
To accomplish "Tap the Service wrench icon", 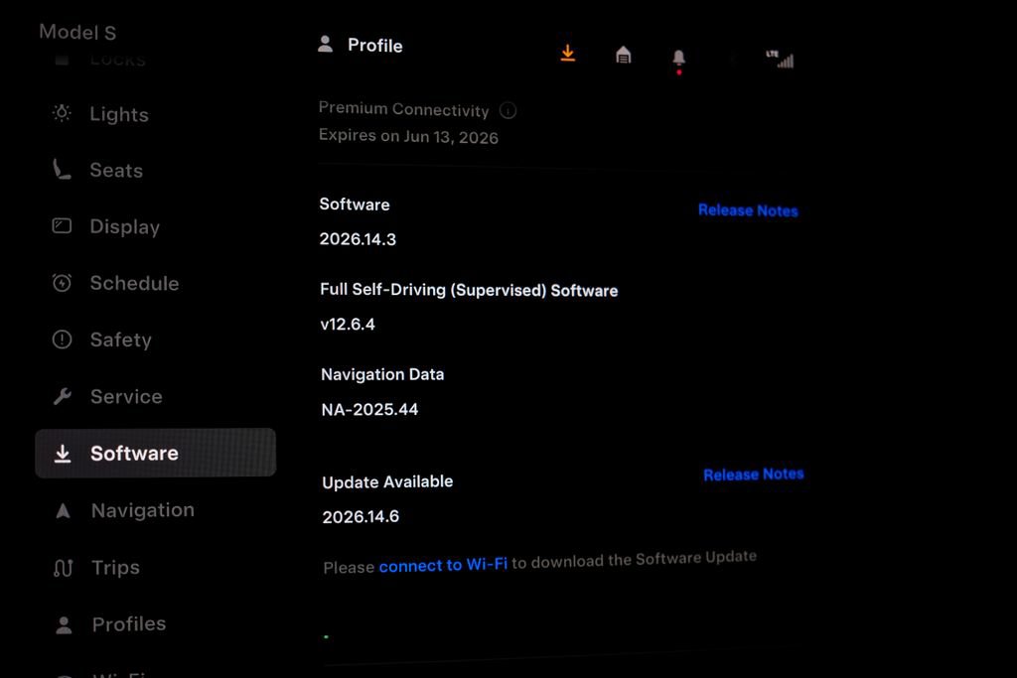I will click(x=63, y=395).
